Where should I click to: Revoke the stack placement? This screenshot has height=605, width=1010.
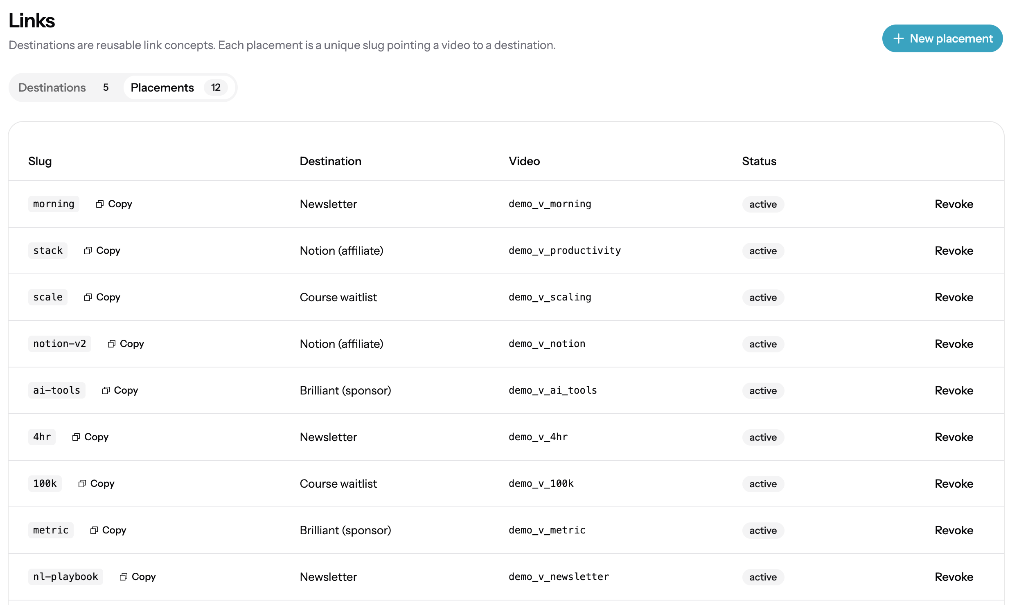tap(954, 251)
